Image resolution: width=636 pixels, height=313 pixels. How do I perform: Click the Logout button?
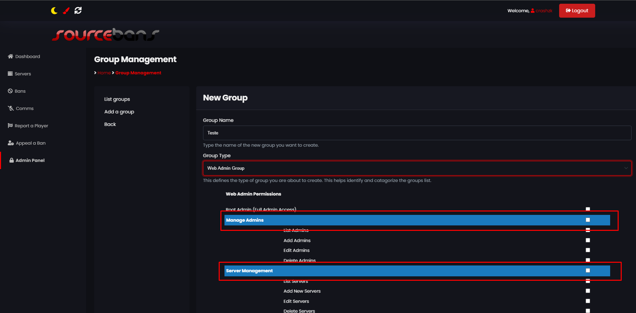[x=577, y=11]
